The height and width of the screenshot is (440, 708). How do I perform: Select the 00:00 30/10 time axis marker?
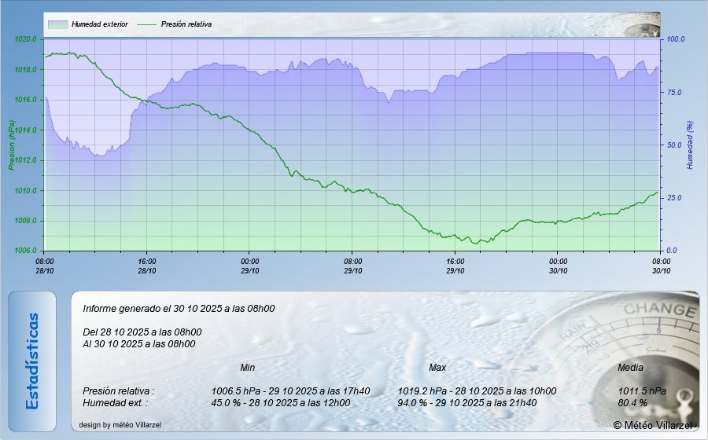click(x=558, y=266)
